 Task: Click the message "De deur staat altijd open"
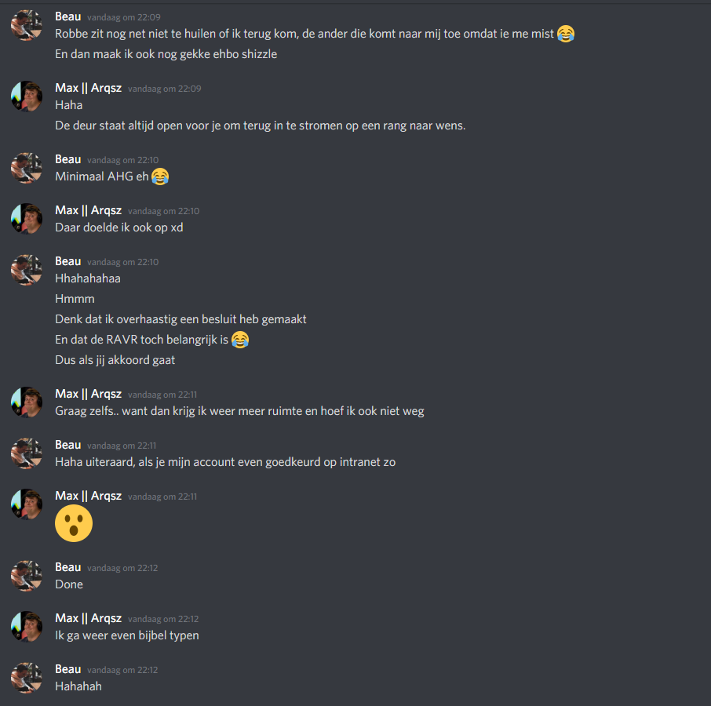pyautogui.click(x=260, y=126)
